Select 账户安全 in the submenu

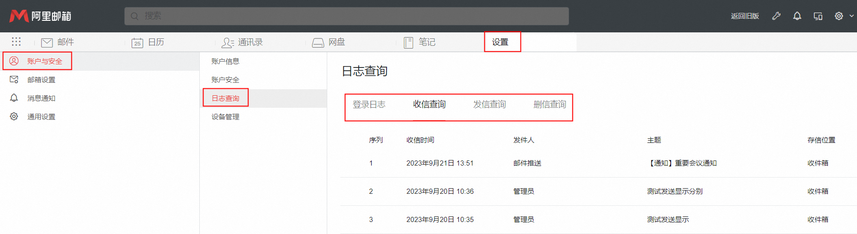225,80
